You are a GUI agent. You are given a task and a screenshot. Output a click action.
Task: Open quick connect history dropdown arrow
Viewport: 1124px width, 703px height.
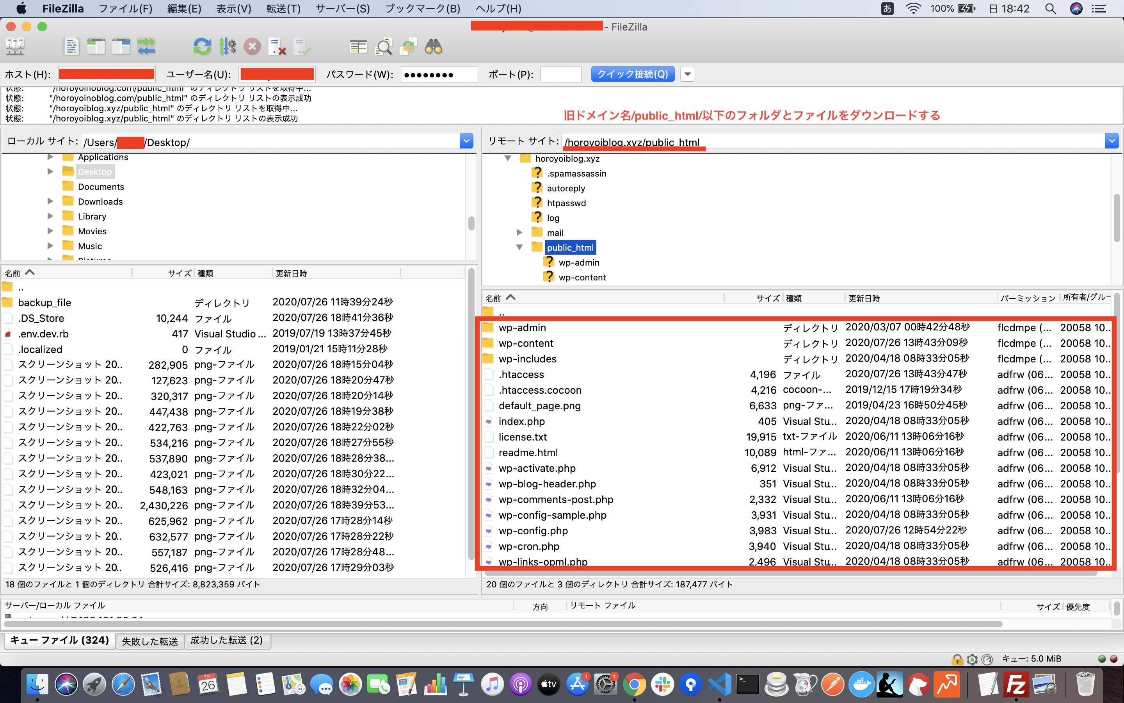click(x=688, y=74)
